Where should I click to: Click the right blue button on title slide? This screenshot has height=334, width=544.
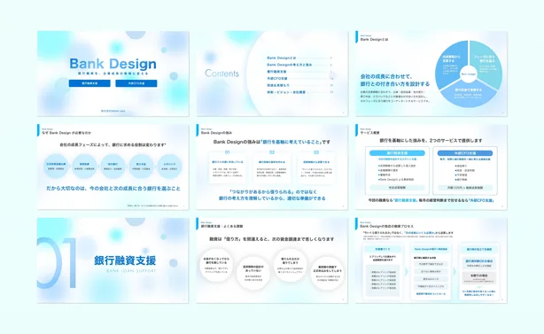[136, 83]
